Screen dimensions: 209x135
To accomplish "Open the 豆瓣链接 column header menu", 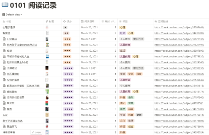I will (x=181, y=21).
